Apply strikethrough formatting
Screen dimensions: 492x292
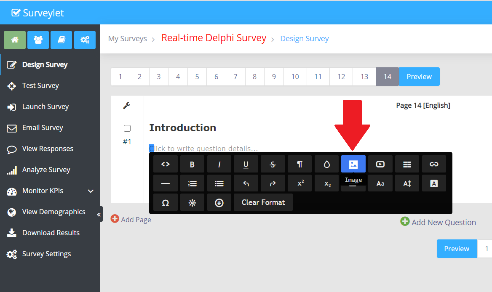(273, 164)
